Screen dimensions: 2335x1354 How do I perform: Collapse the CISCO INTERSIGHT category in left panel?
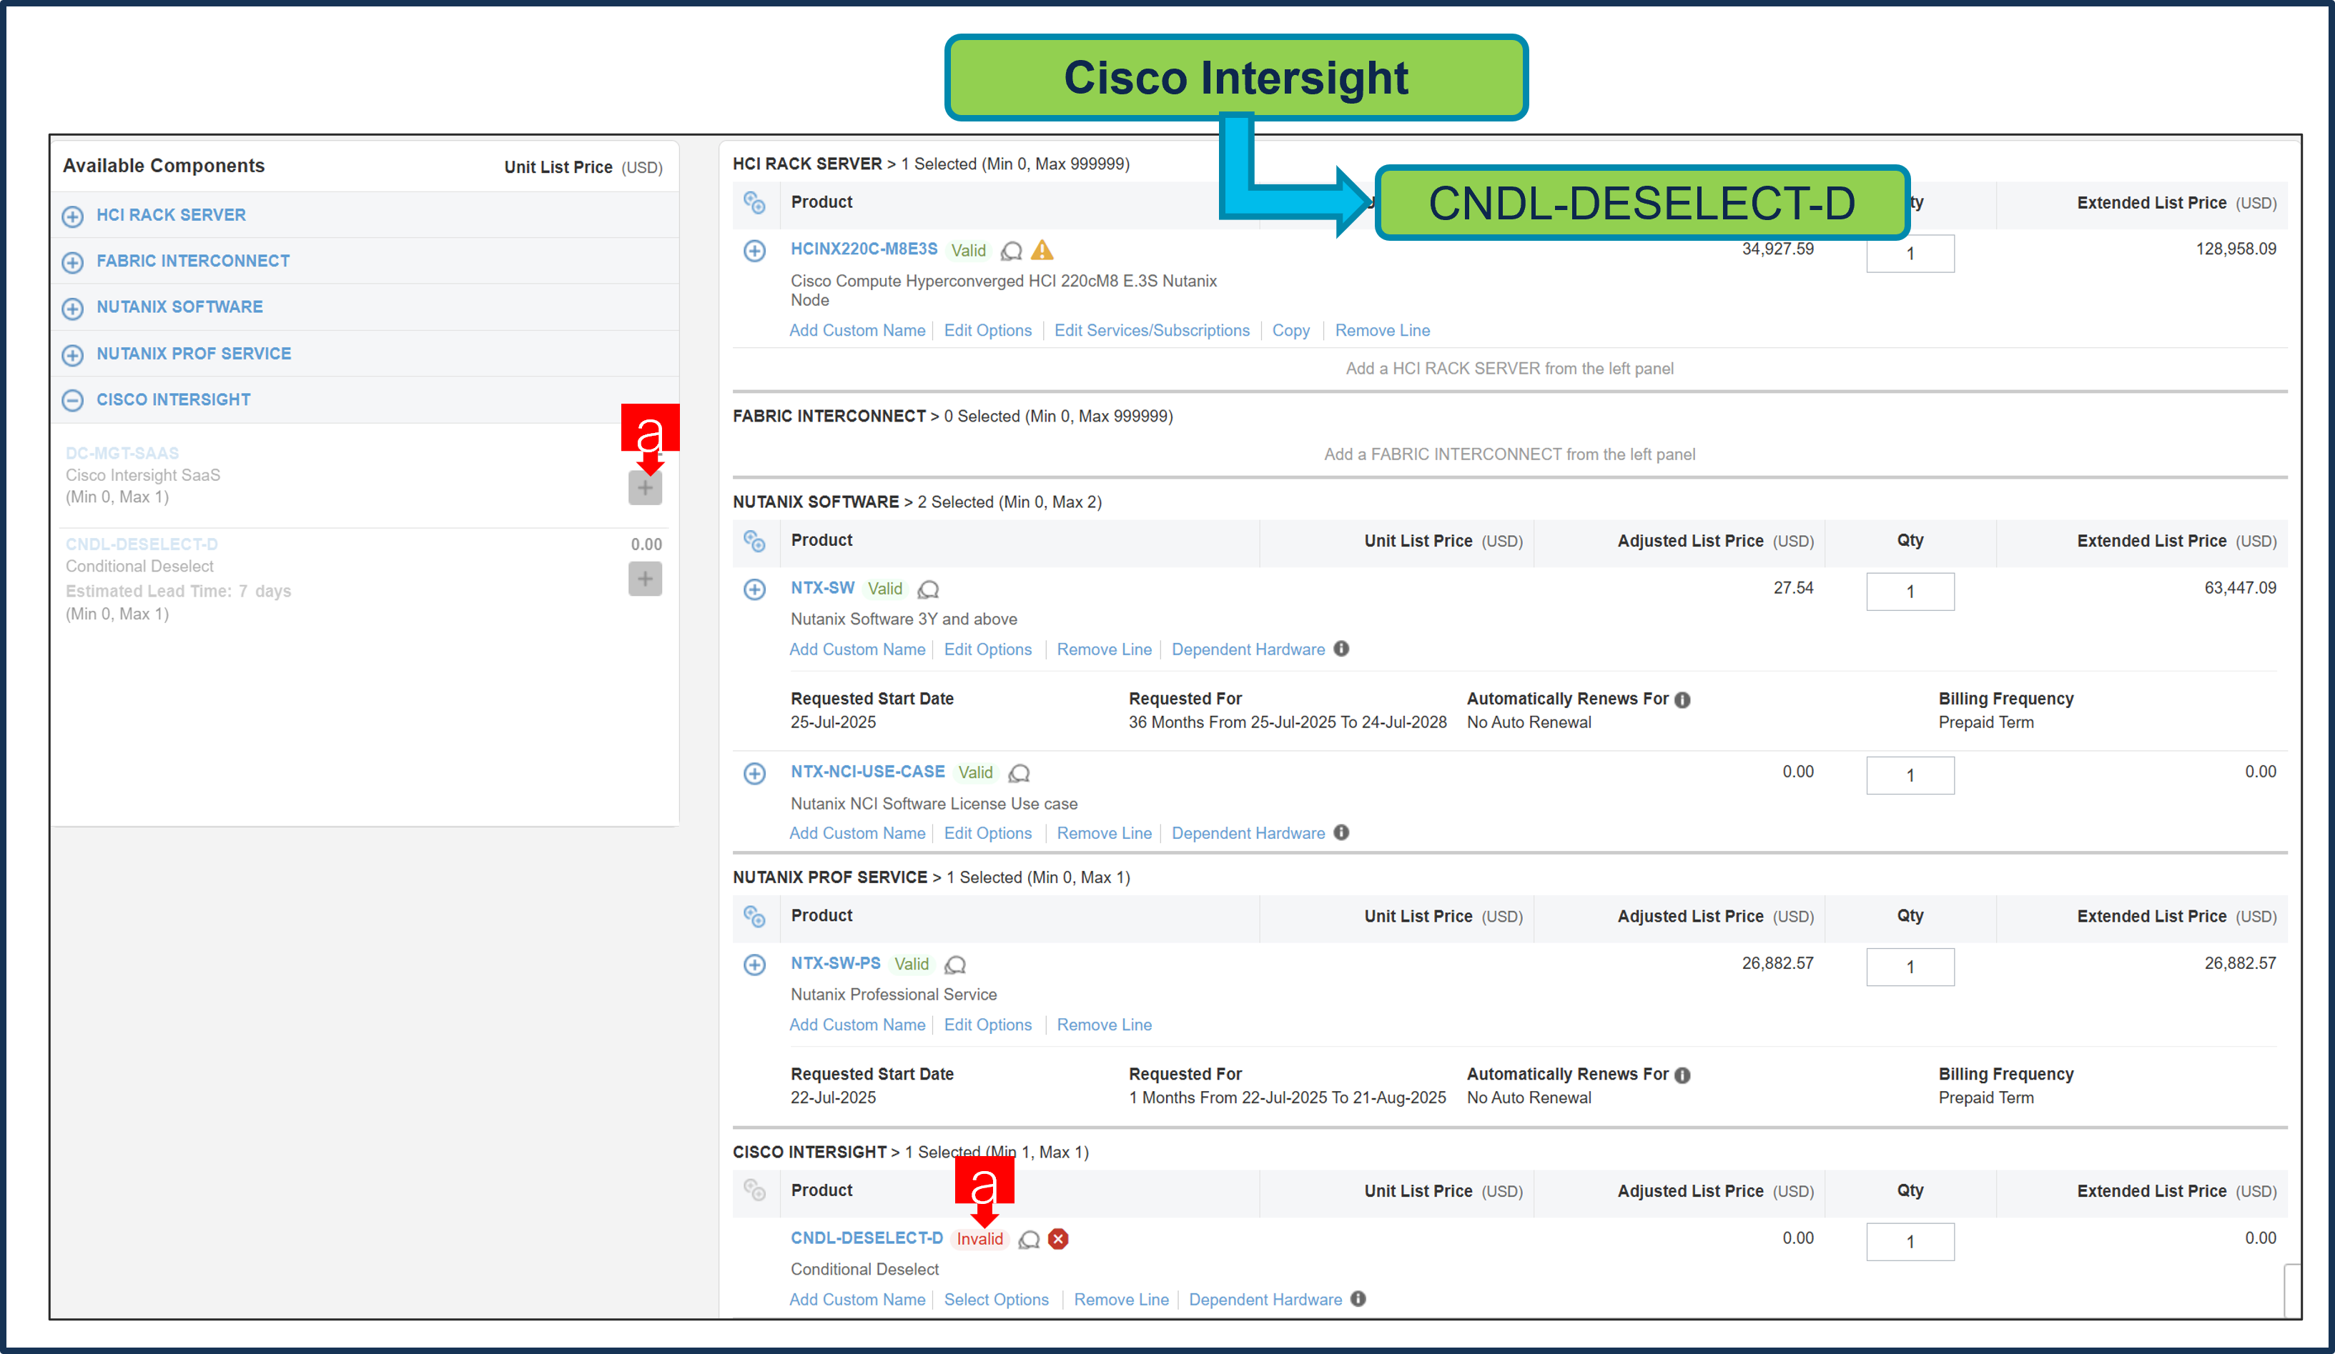click(x=73, y=400)
